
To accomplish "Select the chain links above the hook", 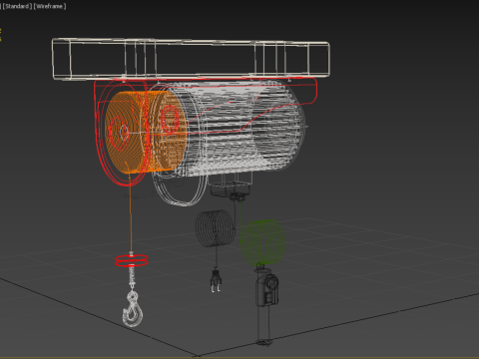I will tap(132, 277).
